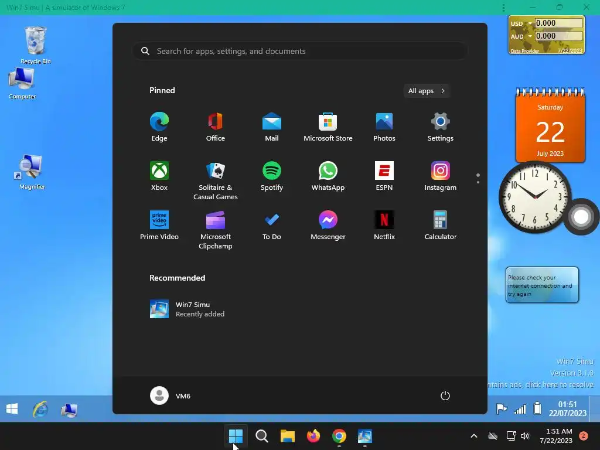
Task: Open the VM6 user account menu
Action: (171, 396)
